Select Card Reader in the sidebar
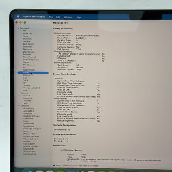 29,44
